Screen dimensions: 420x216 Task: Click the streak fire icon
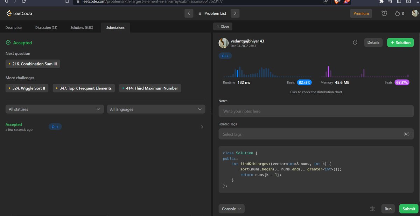point(397,13)
